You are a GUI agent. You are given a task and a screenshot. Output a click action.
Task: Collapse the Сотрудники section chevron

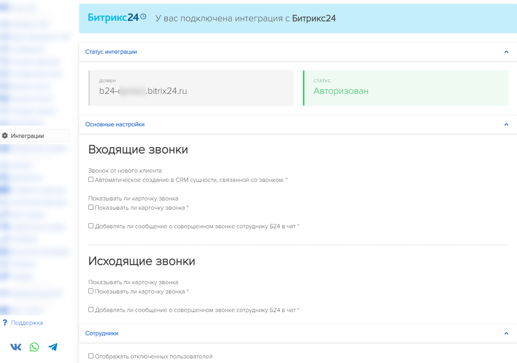click(506, 333)
